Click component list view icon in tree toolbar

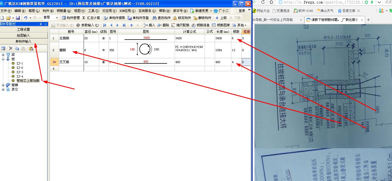(3, 49)
